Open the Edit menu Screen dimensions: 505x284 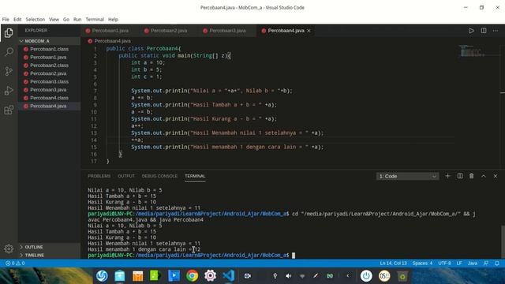tap(17, 19)
